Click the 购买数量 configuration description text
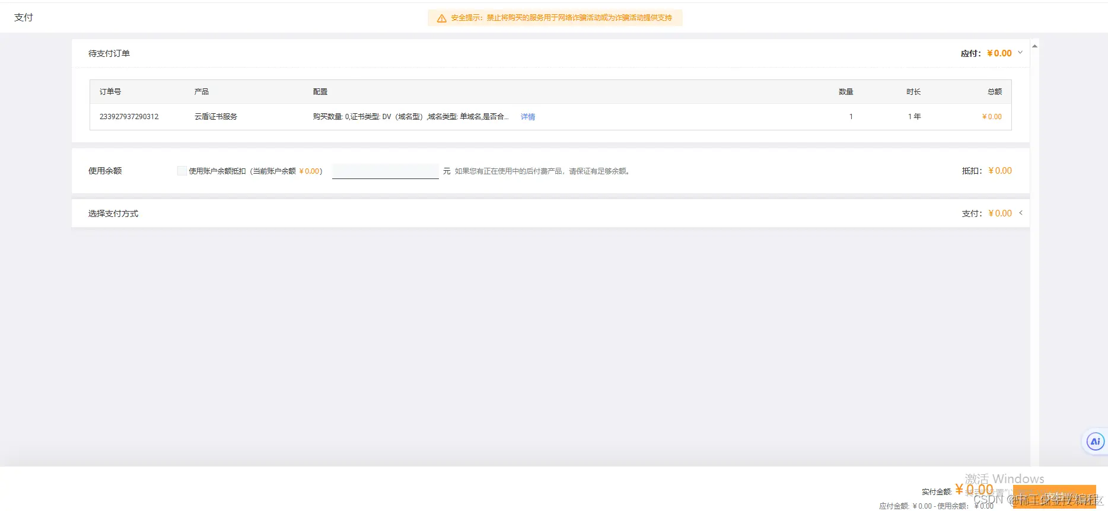Viewport: 1108px width, 511px height. [x=410, y=117]
